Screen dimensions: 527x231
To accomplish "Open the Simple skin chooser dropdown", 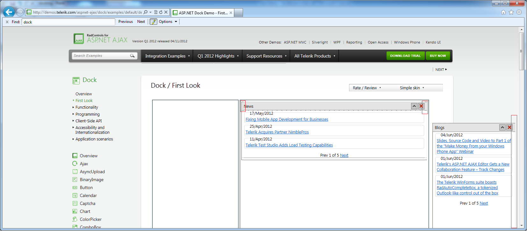I will (412, 88).
